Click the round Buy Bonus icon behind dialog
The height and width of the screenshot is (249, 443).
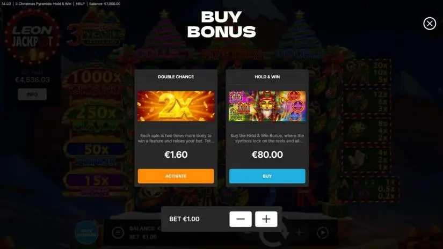(86, 232)
